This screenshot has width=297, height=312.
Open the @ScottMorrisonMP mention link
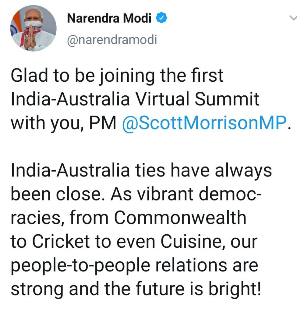204,123
